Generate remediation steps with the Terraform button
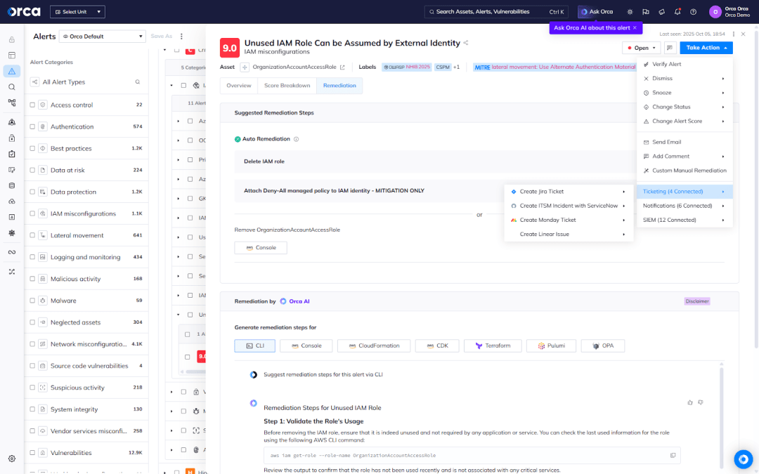This screenshot has height=474, width=759. [492, 345]
